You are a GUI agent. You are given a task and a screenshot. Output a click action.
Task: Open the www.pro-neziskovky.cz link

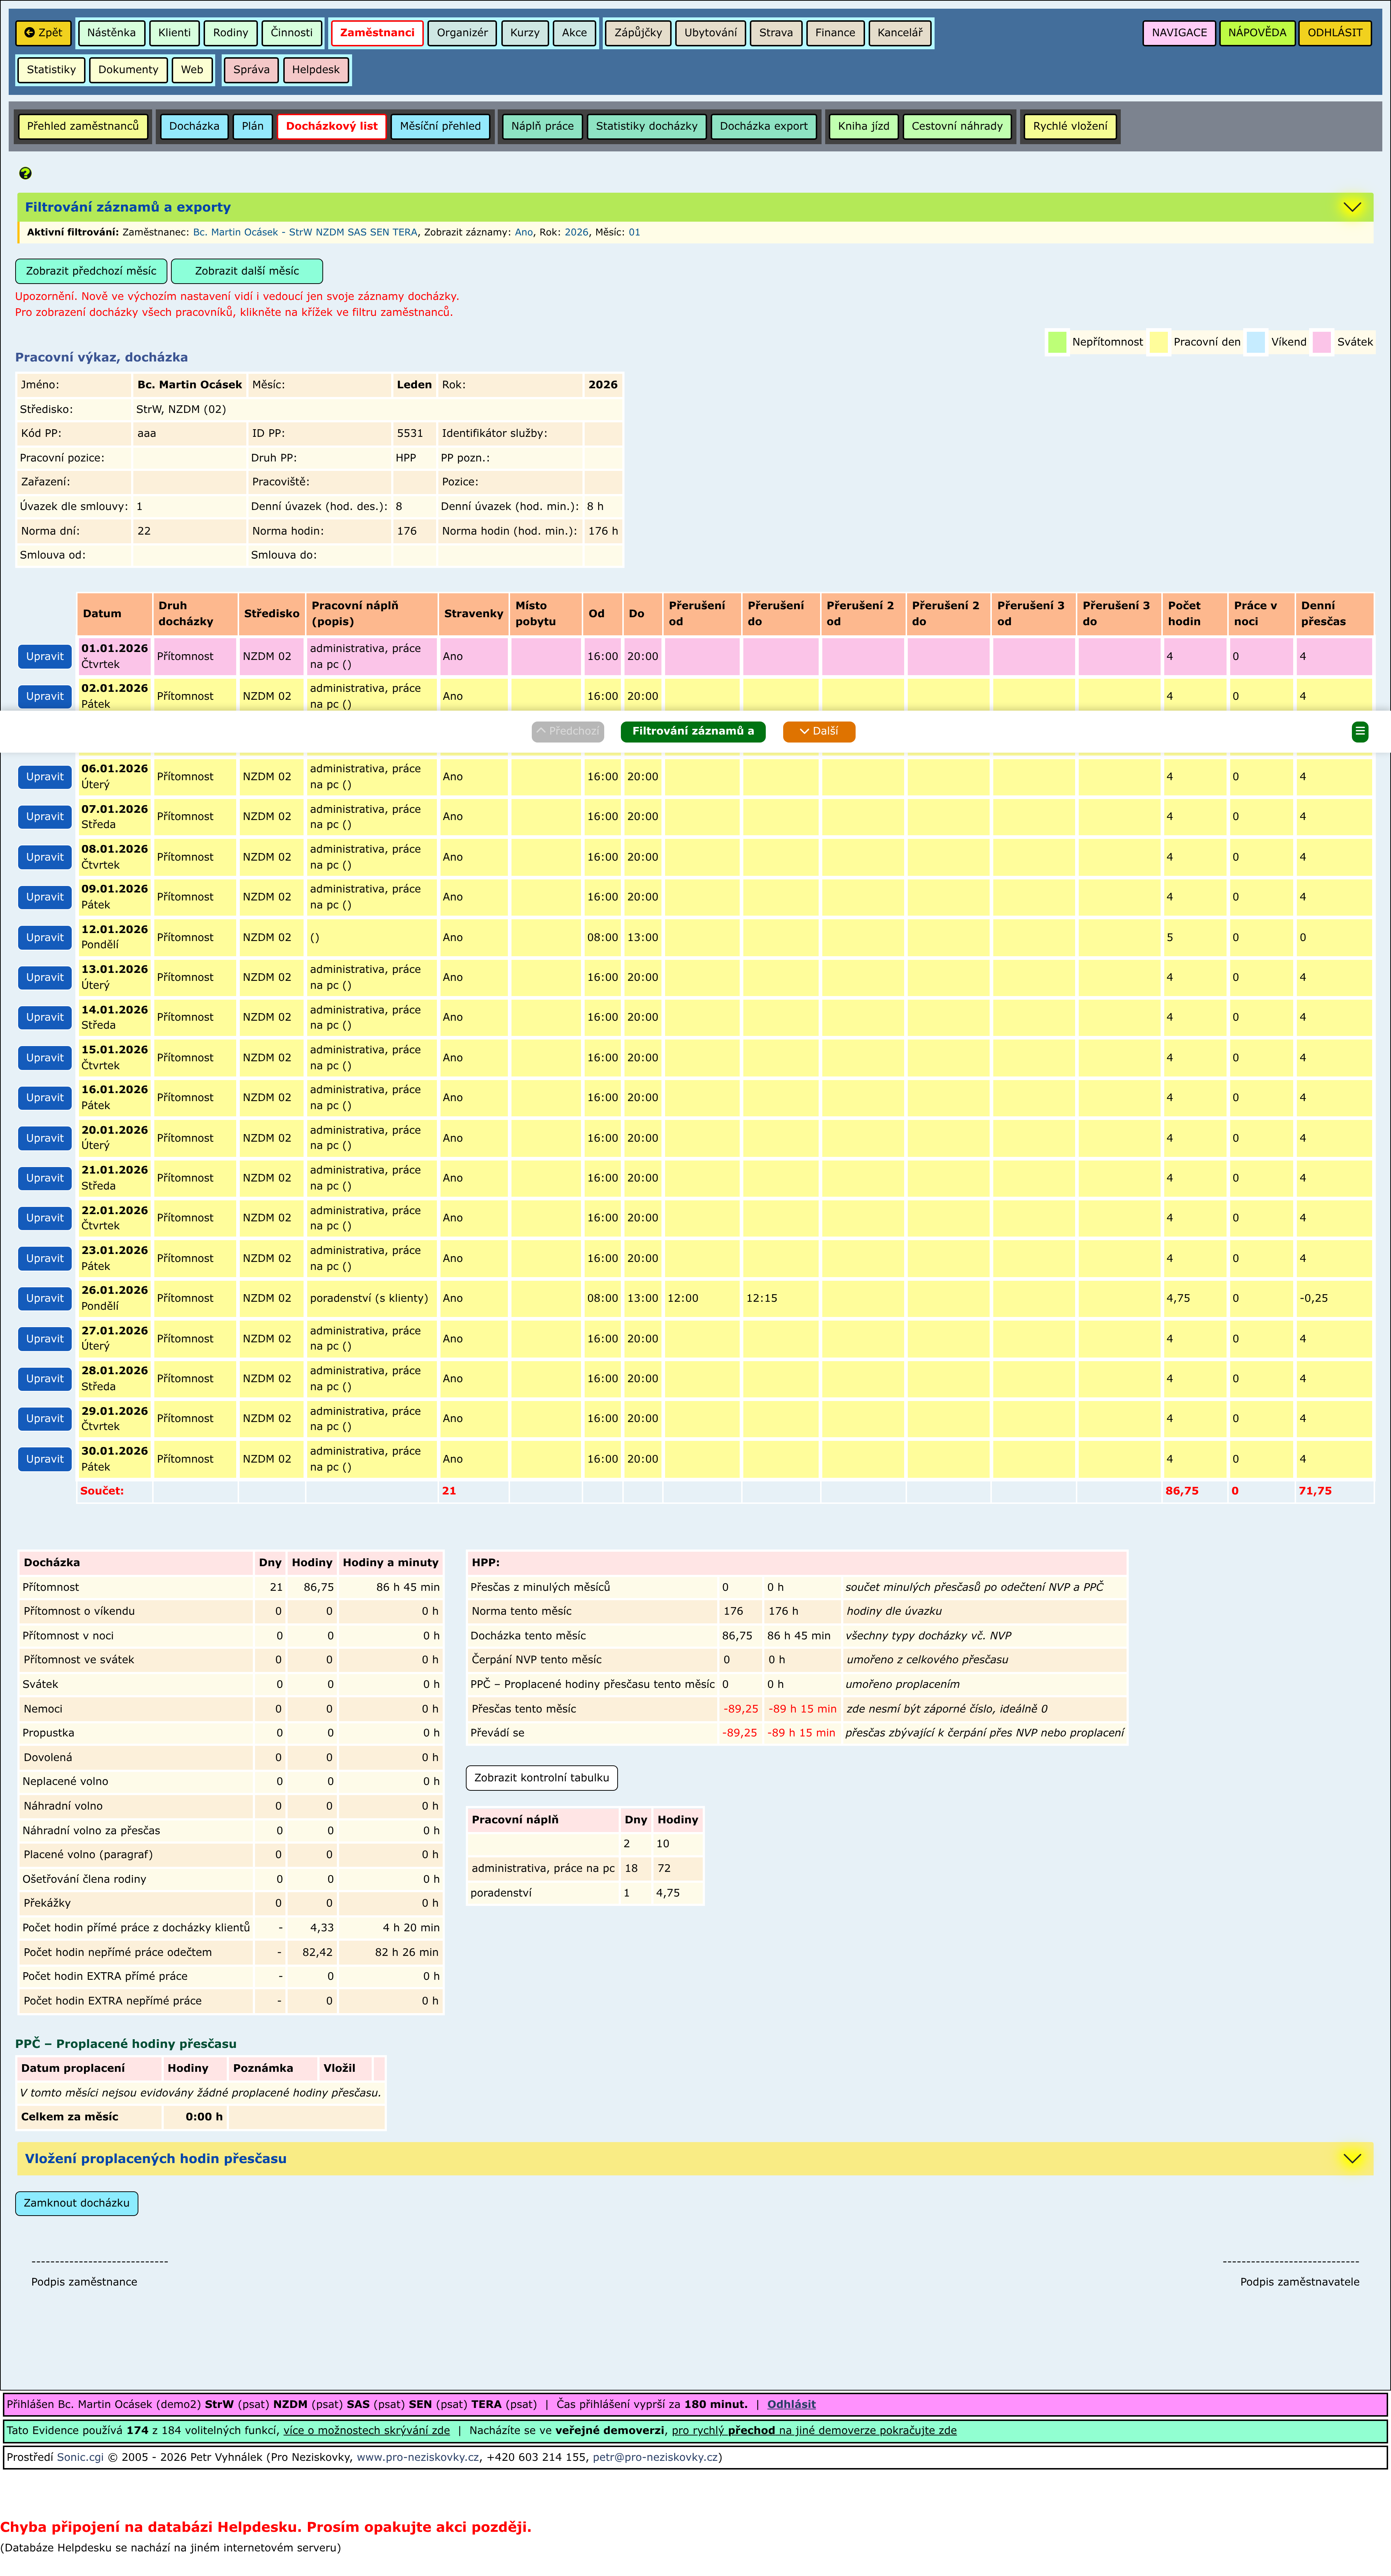click(418, 2457)
